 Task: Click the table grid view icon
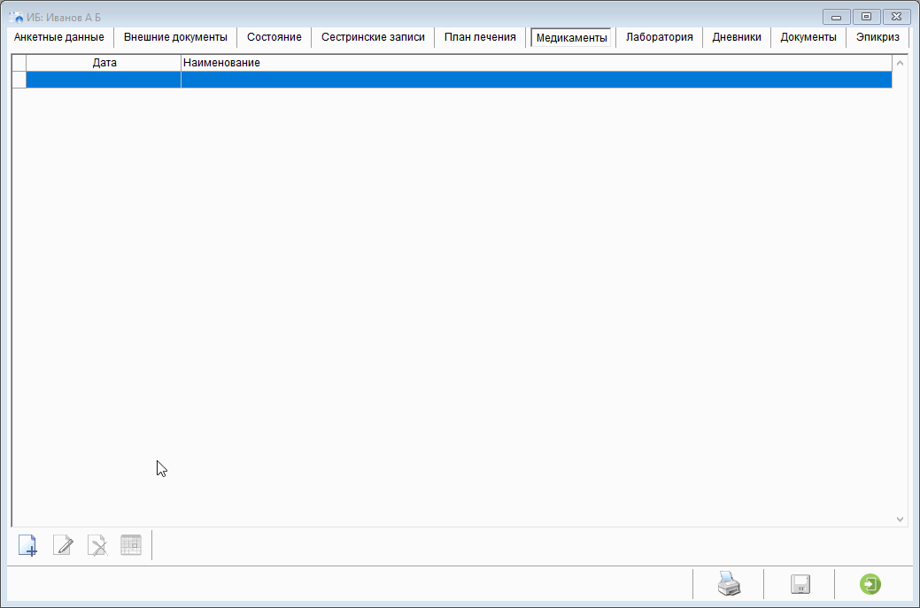[x=131, y=545]
